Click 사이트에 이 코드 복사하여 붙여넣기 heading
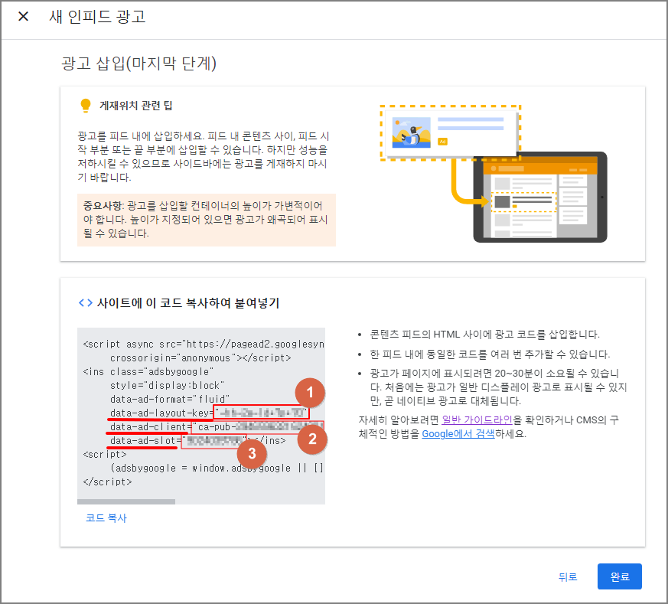Screen dimensions: 668x604 click(188, 303)
